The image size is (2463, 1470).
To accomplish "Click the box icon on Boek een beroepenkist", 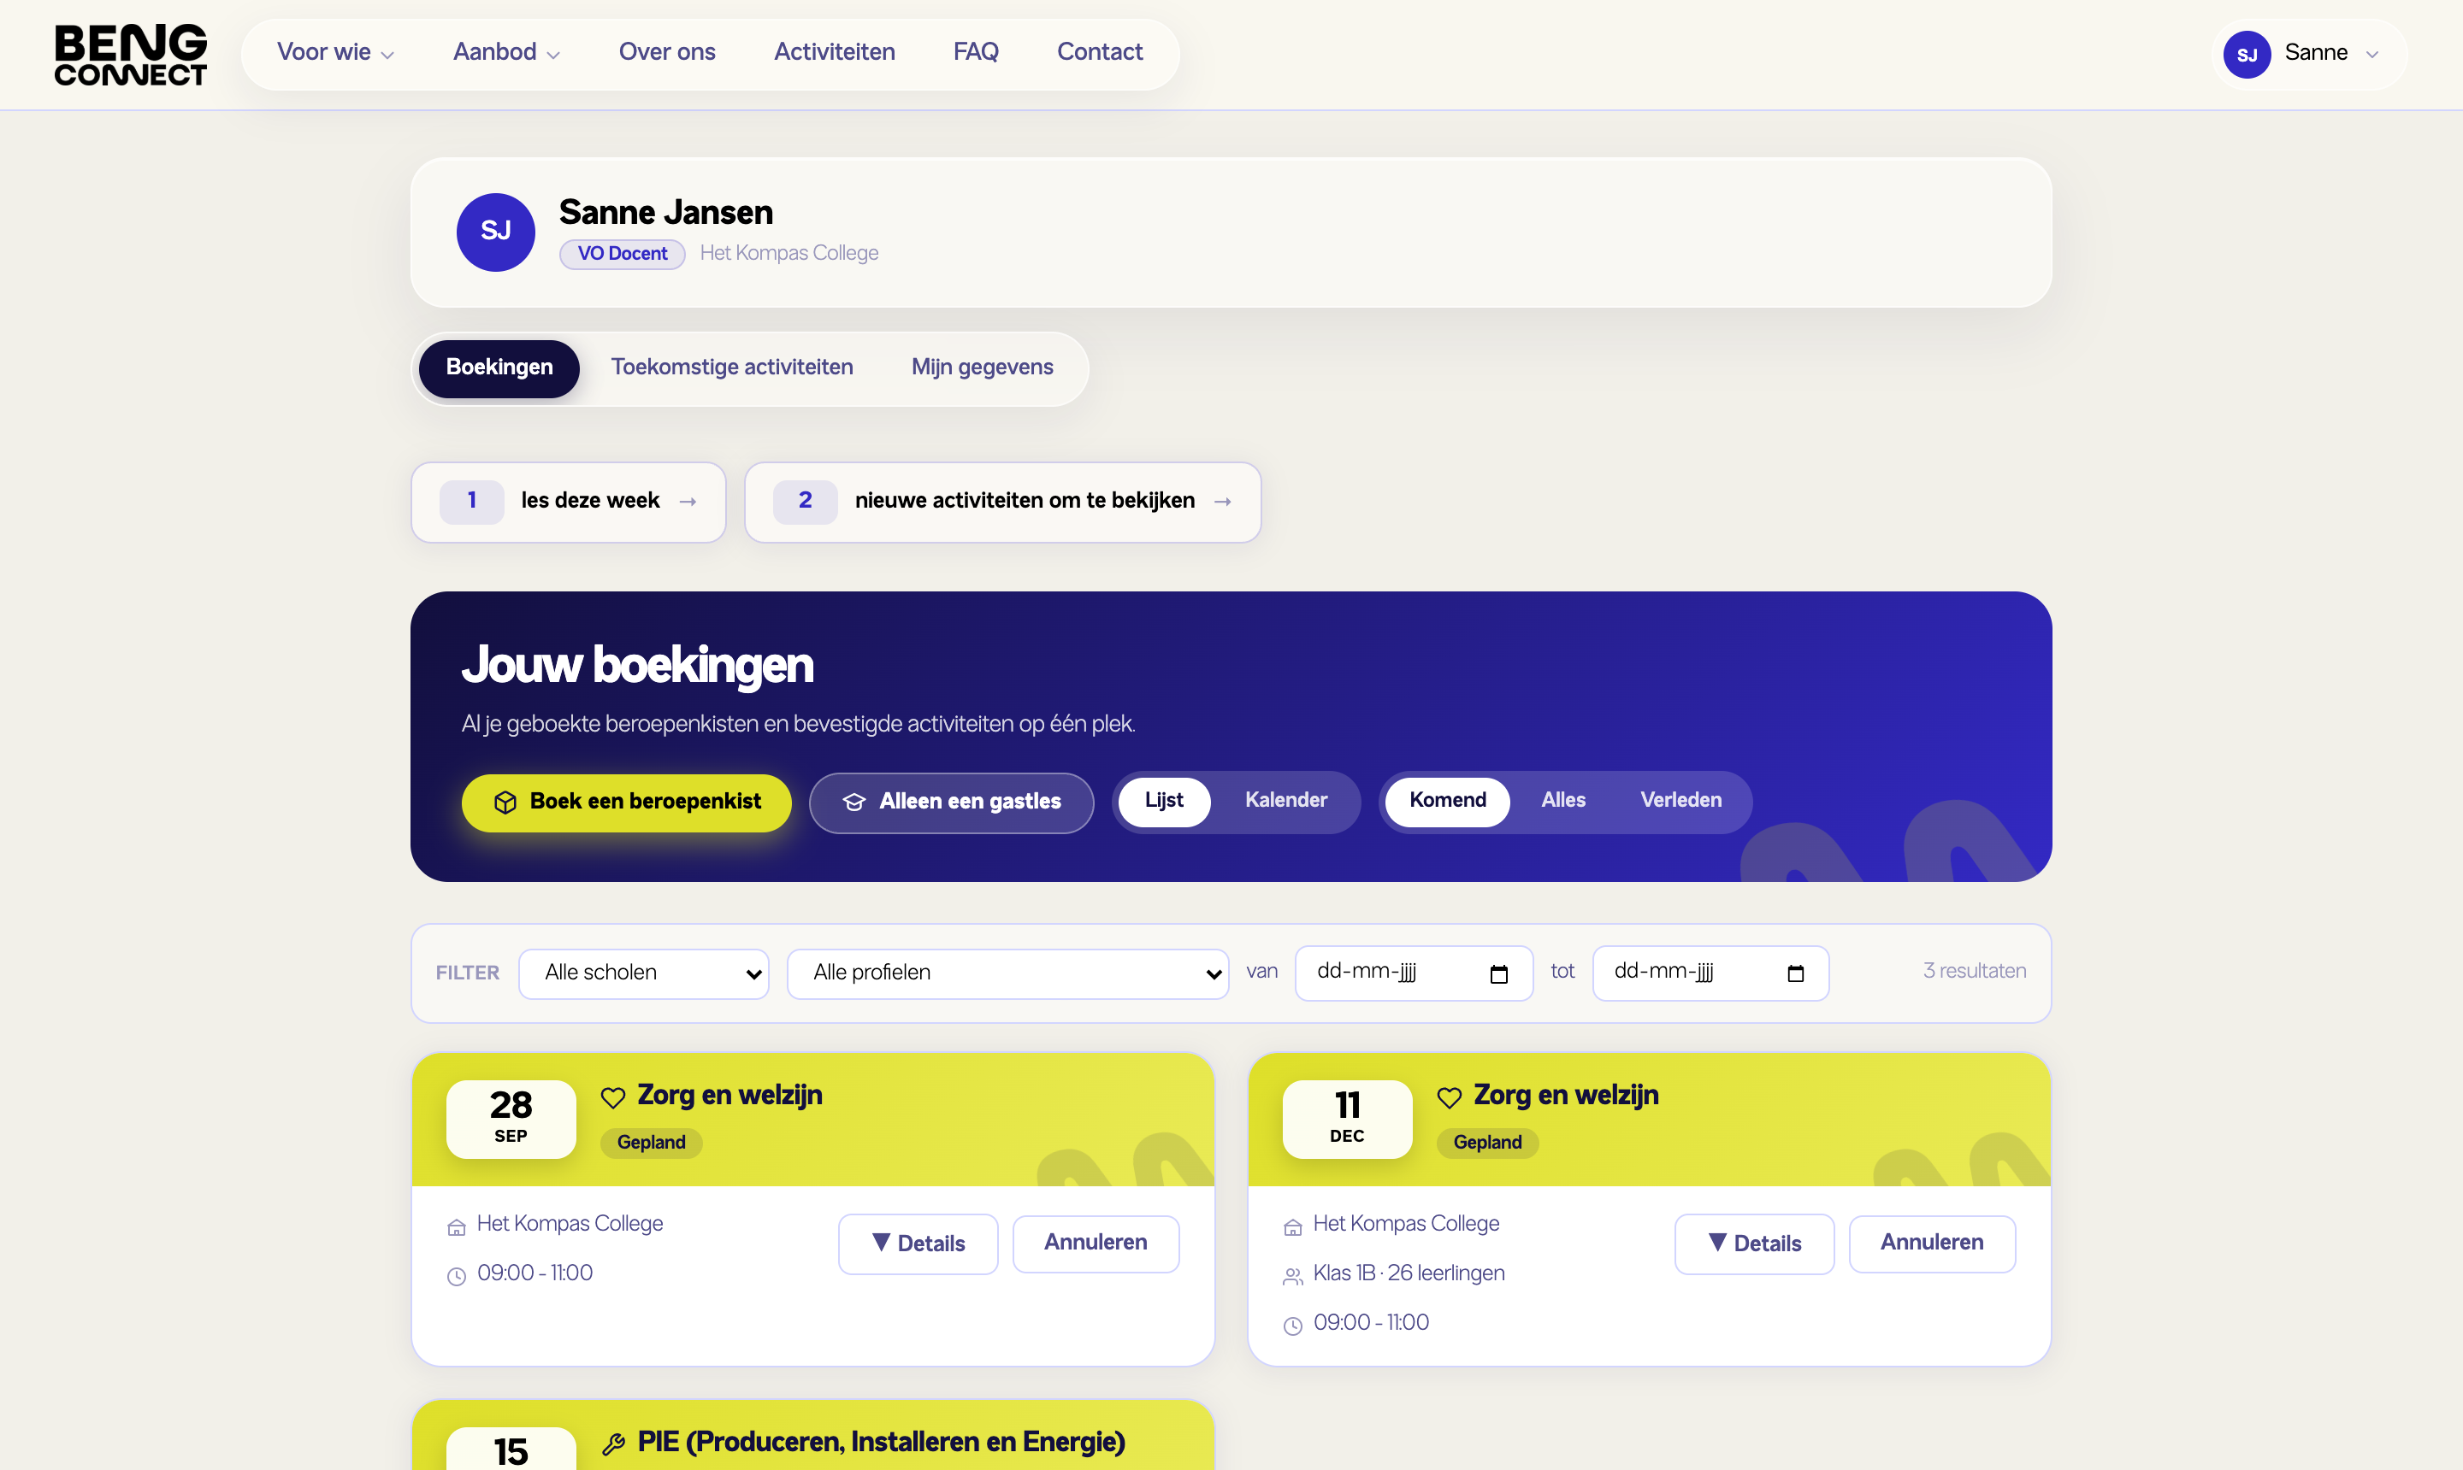I will click(x=505, y=803).
